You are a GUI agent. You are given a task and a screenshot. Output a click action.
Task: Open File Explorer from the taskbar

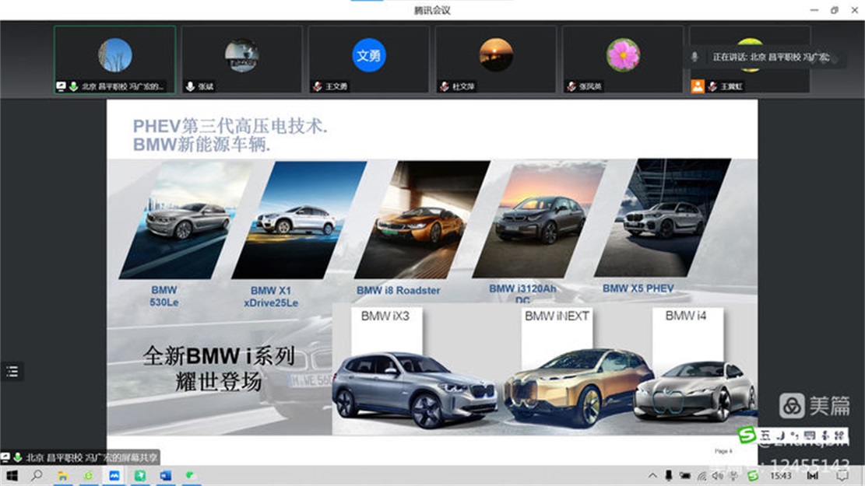pyautogui.click(x=63, y=476)
